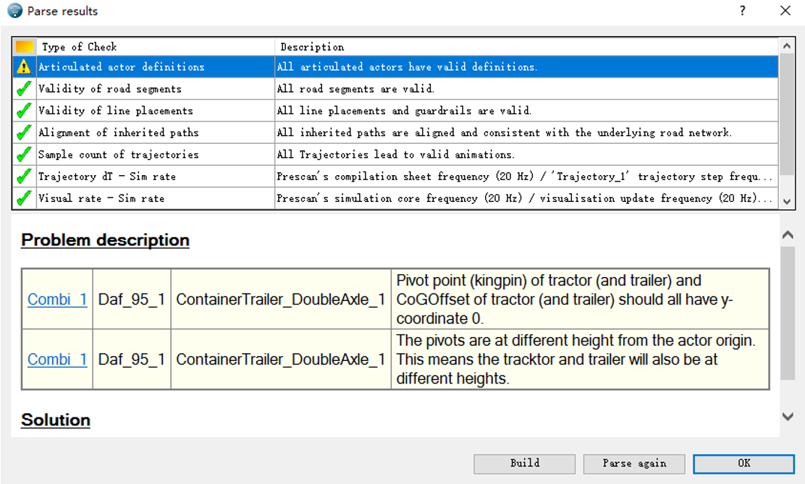Image resolution: width=805 pixels, height=484 pixels.
Task: Click the down chevron below the description scrollbar
Action: click(x=787, y=416)
